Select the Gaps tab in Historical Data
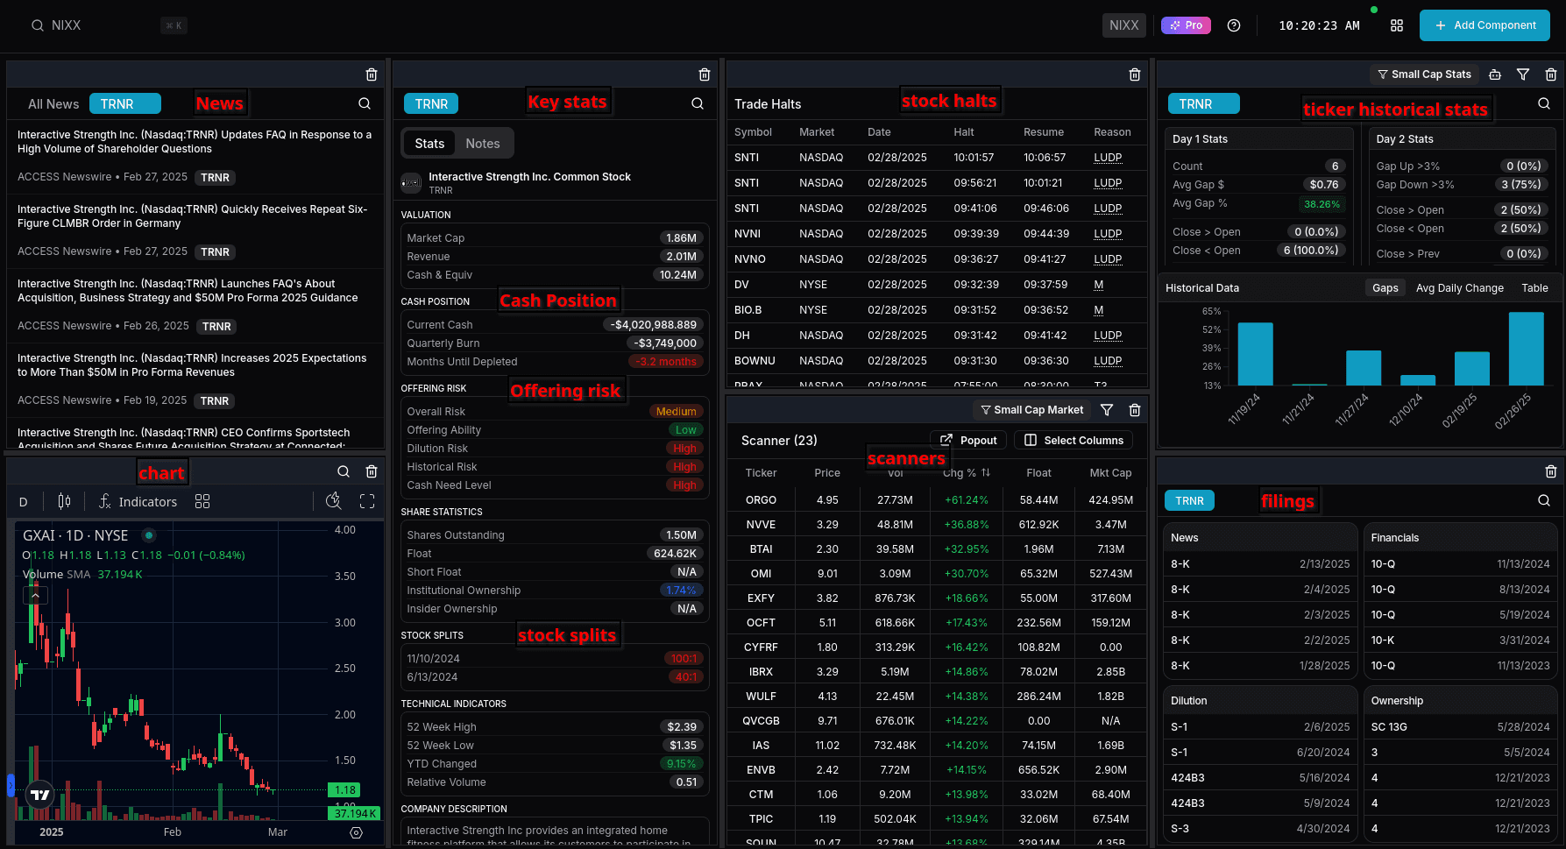The height and width of the screenshot is (849, 1566). (1385, 287)
